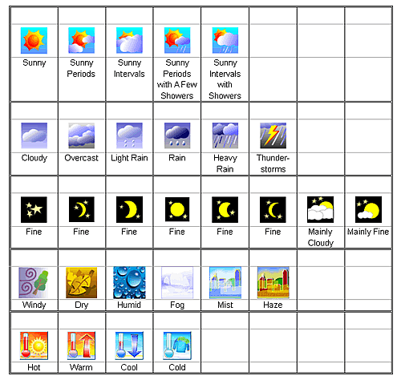Click the Haze cityscape icon

pos(273,282)
